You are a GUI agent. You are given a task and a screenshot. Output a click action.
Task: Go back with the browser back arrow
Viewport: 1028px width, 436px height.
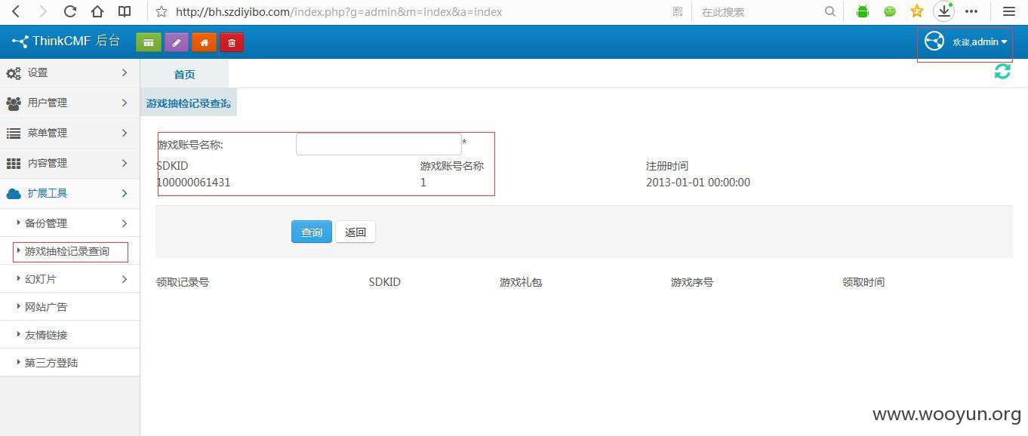[16, 11]
